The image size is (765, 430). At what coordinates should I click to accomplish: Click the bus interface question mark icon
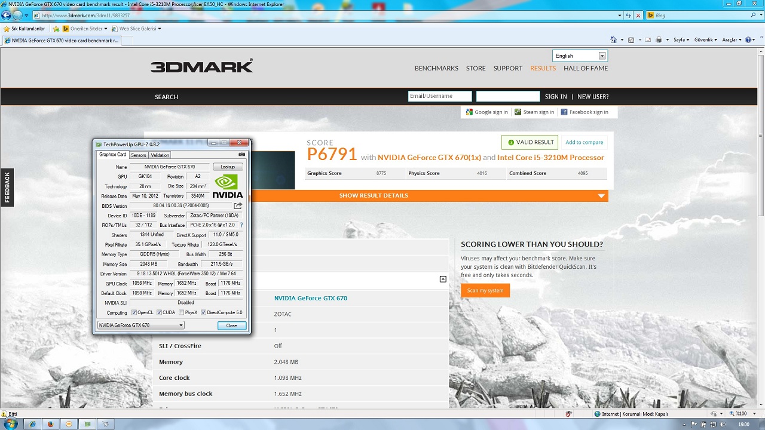241,225
